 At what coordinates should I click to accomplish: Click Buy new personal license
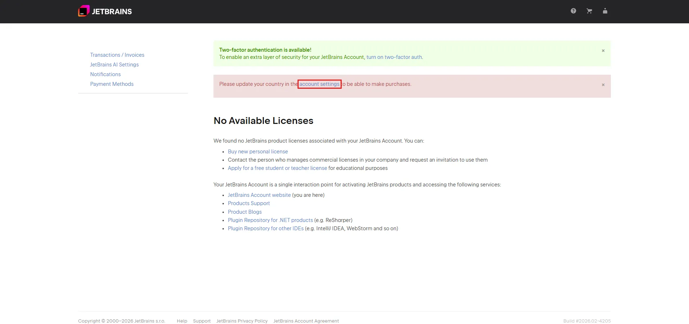(x=258, y=152)
